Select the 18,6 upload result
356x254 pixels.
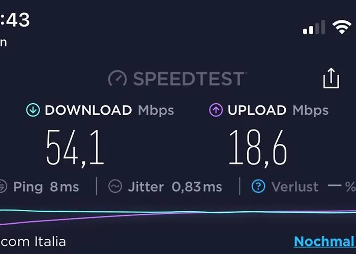tap(258, 148)
